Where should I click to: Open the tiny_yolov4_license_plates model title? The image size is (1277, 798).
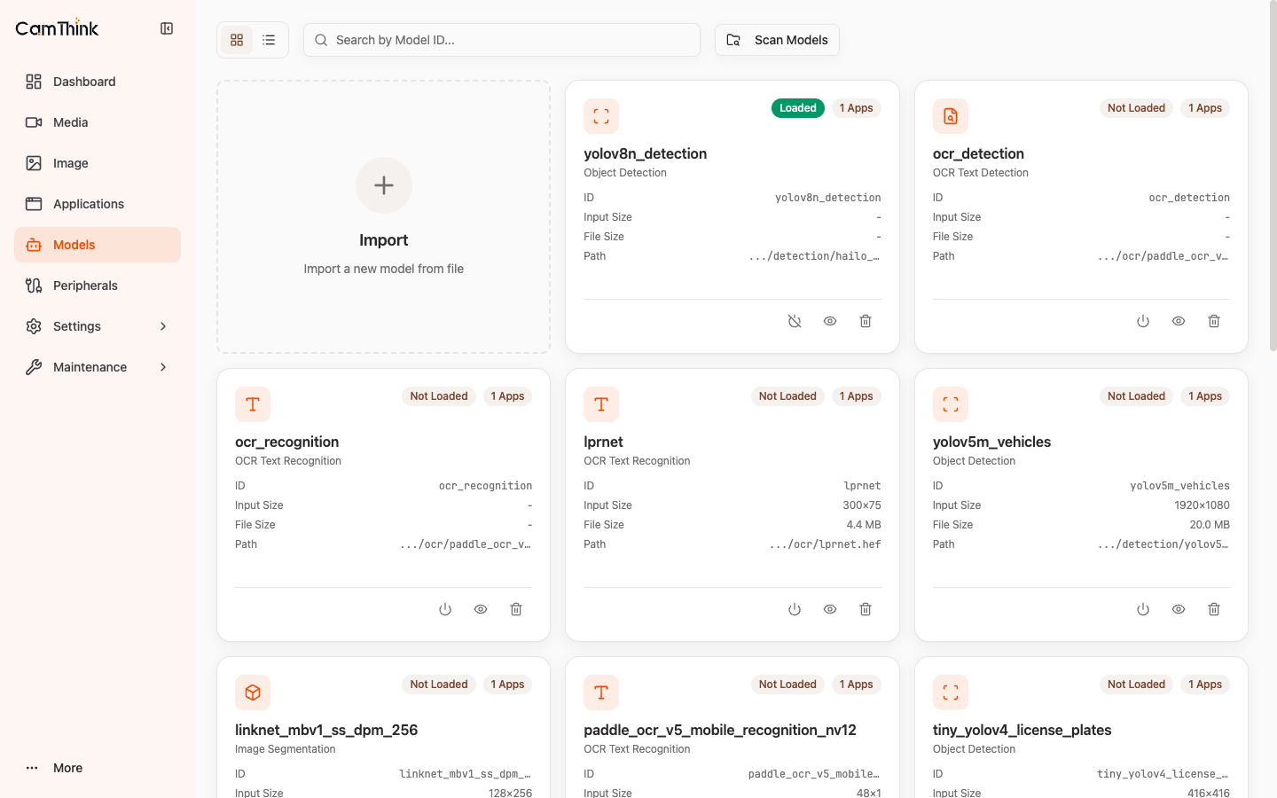coord(1022,730)
